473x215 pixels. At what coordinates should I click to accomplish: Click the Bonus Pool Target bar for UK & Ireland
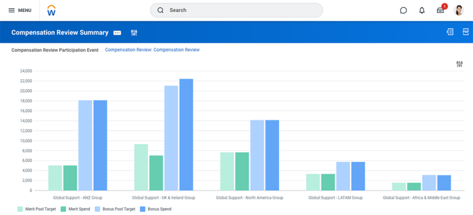171,138
